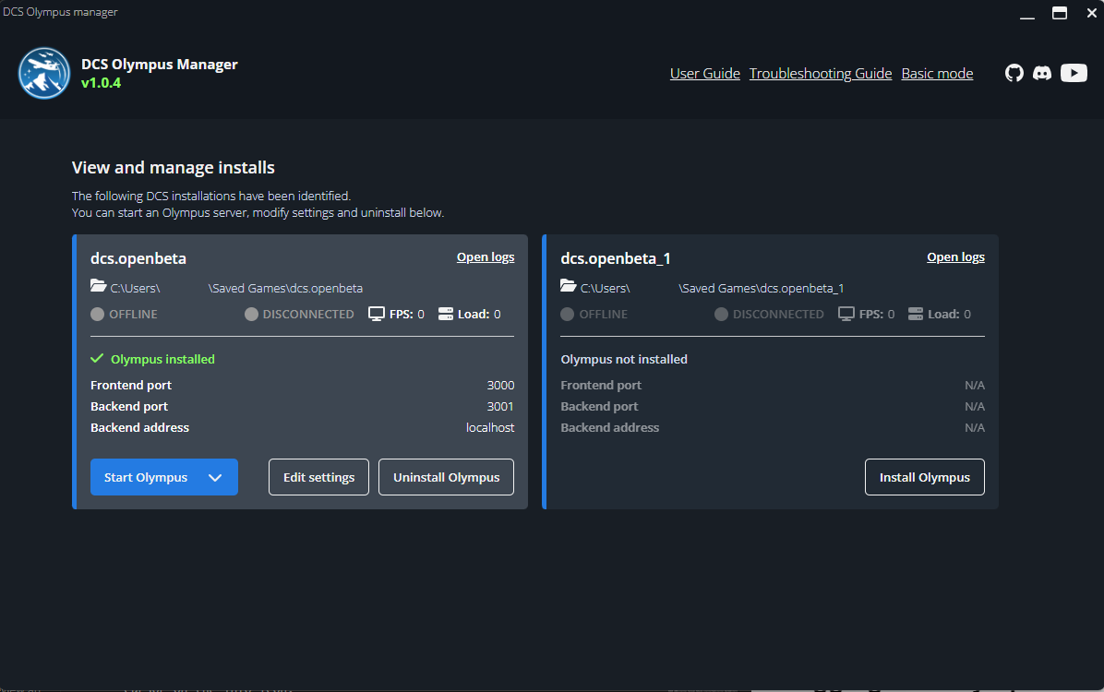Screen dimensions: 1104x692
Task: Click the OFFLINE status dot in dcs.openbeta_1
Action: click(x=568, y=315)
